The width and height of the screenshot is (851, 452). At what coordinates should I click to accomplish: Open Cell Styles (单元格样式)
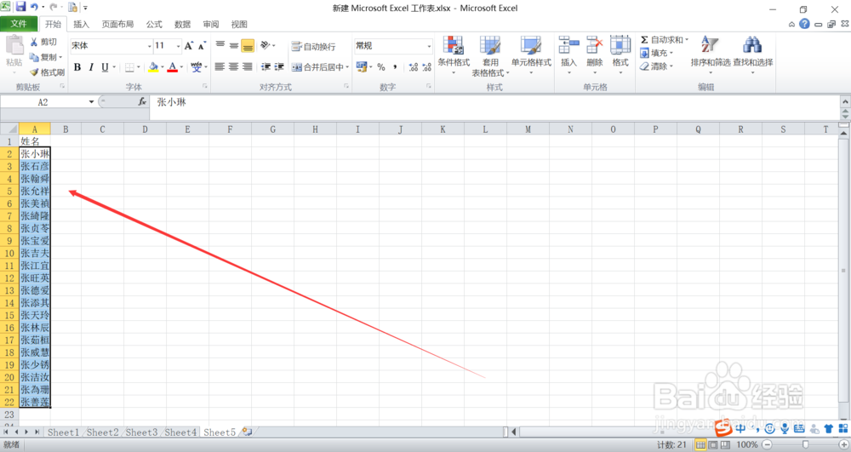click(x=531, y=54)
